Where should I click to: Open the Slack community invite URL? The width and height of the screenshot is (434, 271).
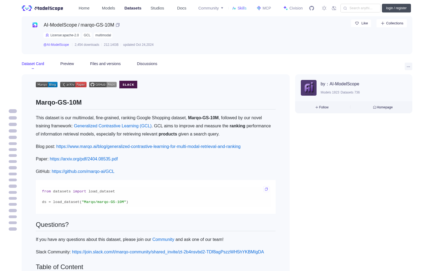(168, 252)
